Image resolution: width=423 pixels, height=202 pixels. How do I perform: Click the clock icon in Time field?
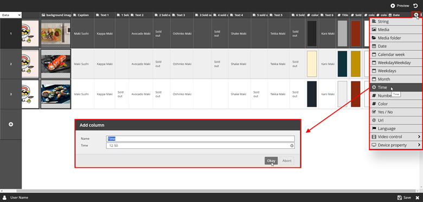292,146
